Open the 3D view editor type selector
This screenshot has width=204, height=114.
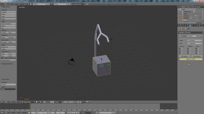tap(3, 102)
